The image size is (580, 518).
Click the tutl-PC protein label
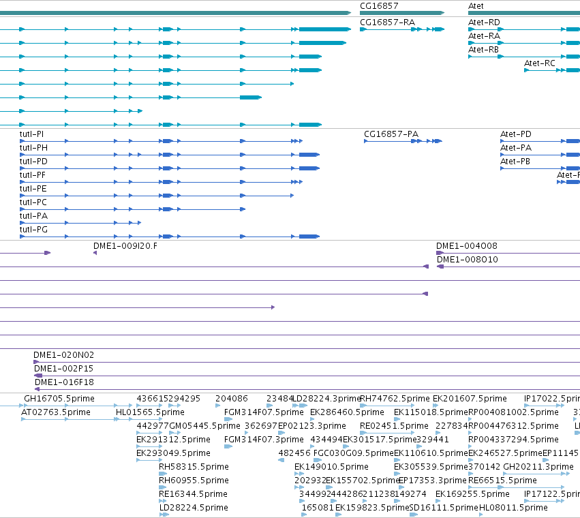pyautogui.click(x=33, y=202)
